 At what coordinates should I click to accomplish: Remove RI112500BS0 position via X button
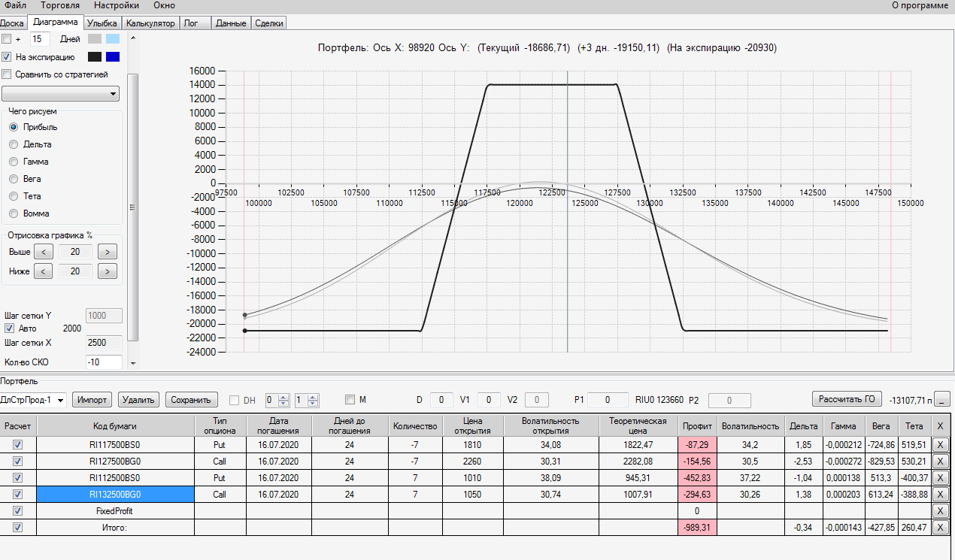pyautogui.click(x=940, y=477)
